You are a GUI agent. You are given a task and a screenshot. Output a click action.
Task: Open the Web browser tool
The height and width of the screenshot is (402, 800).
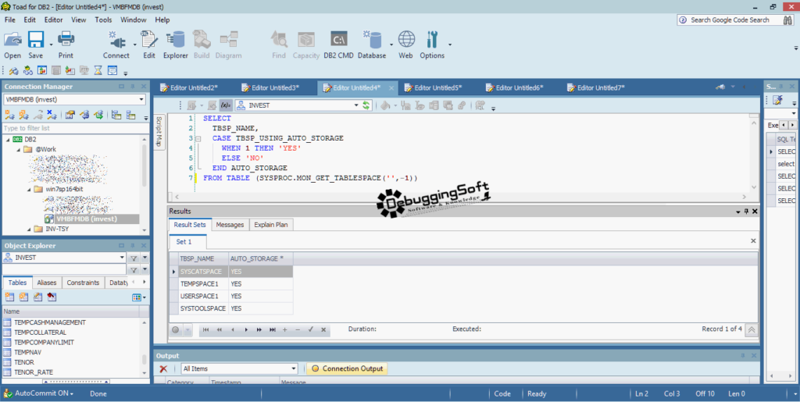point(406,44)
